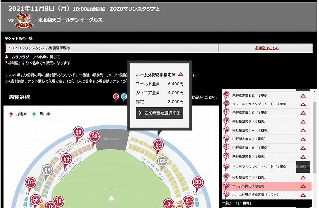Click BACK SCREEN area on stadium map
Screen dimensions: 319x208
pyautogui.click(x=111, y=139)
